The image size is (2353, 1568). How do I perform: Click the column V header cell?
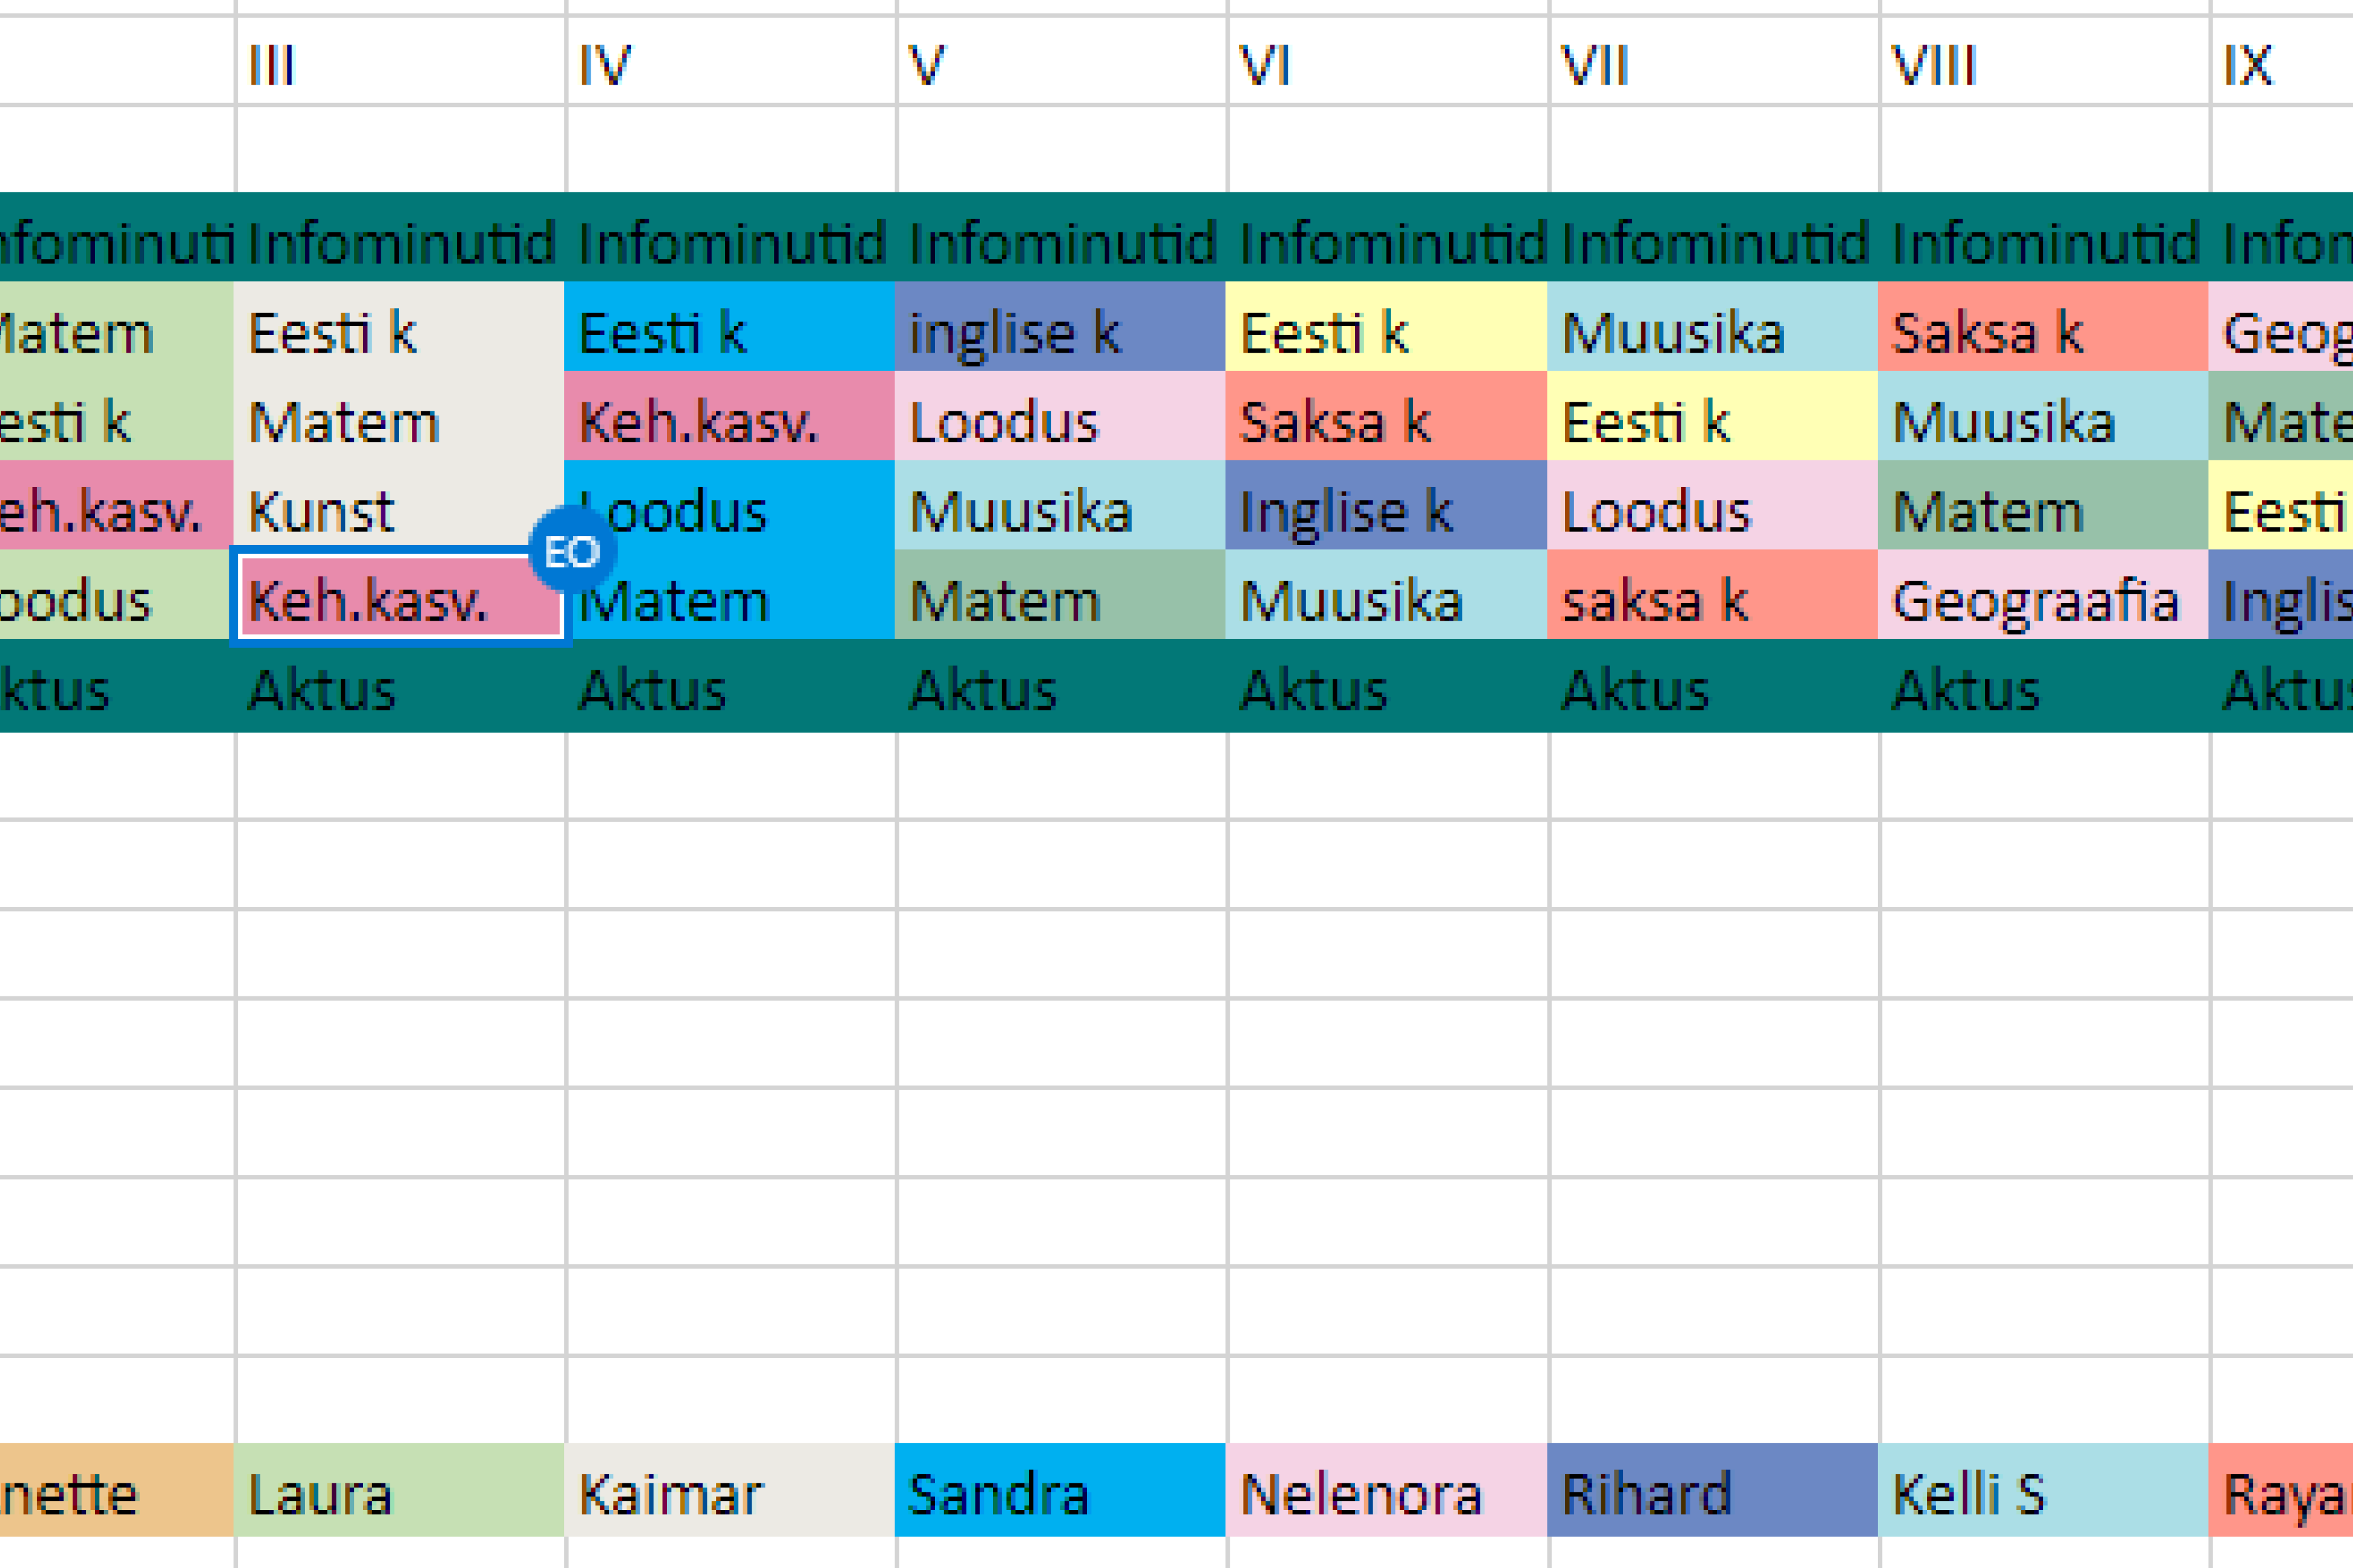1060,65
